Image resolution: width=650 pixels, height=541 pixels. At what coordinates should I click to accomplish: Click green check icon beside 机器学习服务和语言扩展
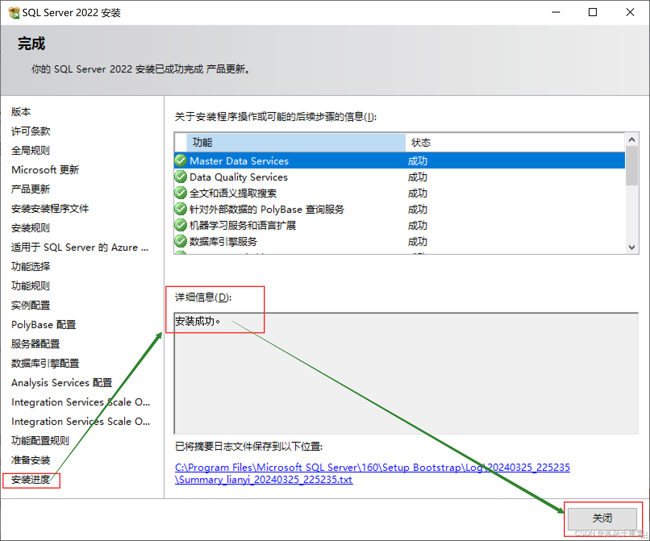click(x=181, y=225)
